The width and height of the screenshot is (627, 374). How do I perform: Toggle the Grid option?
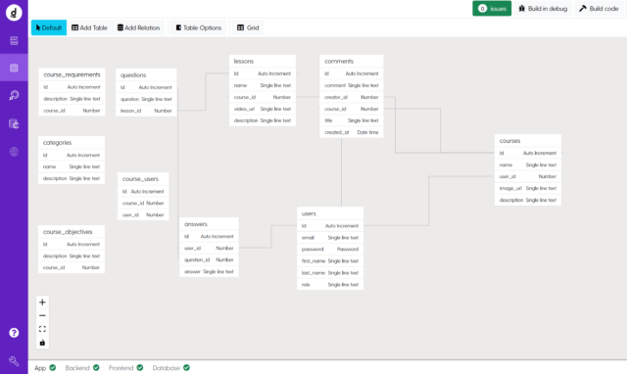pos(248,27)
